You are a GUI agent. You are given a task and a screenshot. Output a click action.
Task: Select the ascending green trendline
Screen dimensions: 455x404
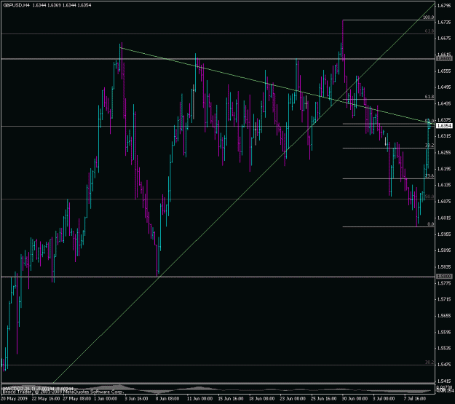pyautogui.click(x=244, y=193)
